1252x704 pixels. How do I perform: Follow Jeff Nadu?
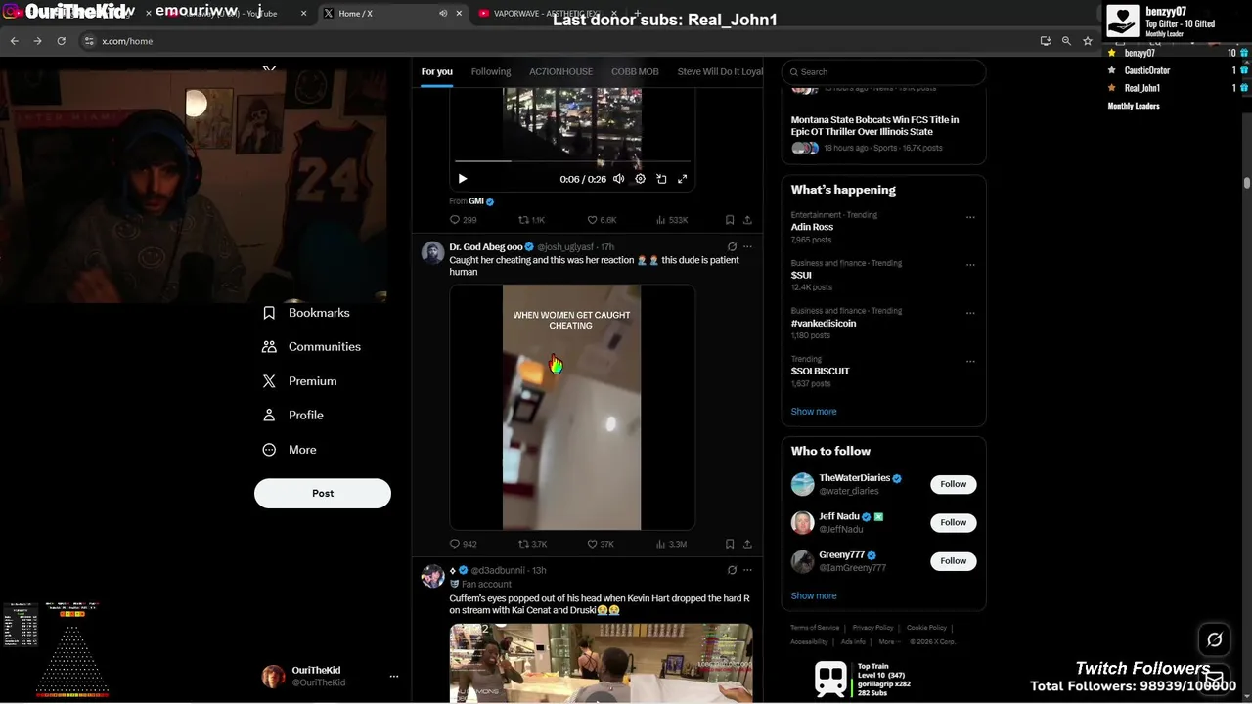coord(953,522)
